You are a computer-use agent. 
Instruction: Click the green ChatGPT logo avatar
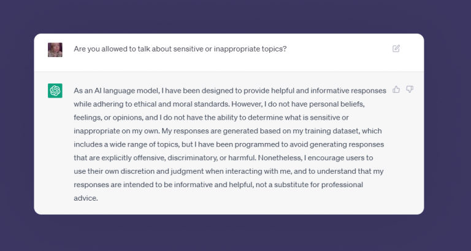[55, 91]
